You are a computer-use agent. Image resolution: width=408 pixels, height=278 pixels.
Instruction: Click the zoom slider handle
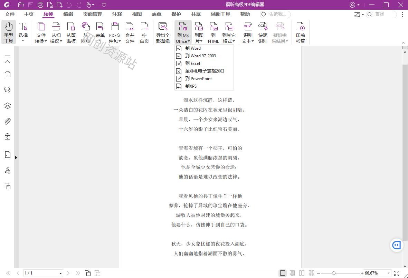pos(334,273)
